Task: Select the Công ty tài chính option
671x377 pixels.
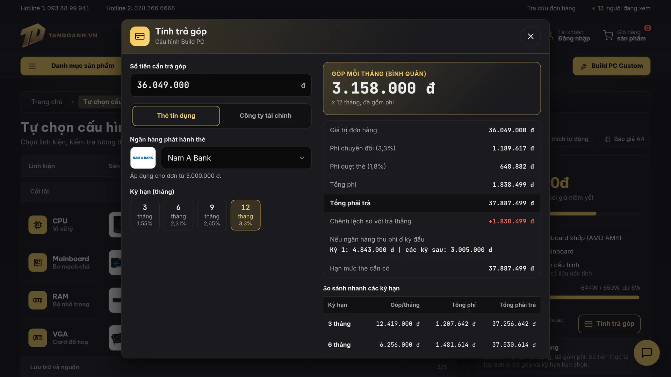Action: pyautogui.click(x=266, y=116)
